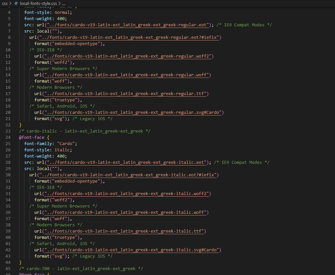The width and height of the screenshot is (335, 275).
Task: Expand the breadcrumb ellipsis symbol segment
Action: [64, 3]
